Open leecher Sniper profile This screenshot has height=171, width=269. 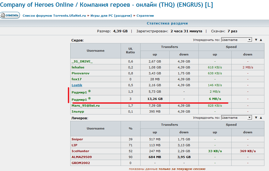[x=77, y=139]
